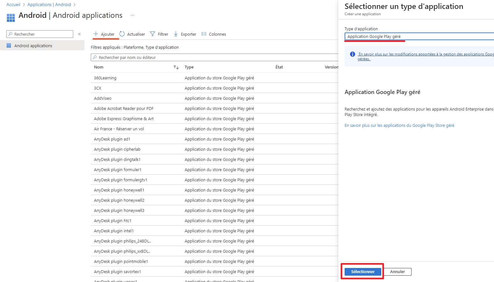Click the Type cell of the 360Learning row
Image resolution: width=494 pixels, height=282 pixels.
click(219, 78)
